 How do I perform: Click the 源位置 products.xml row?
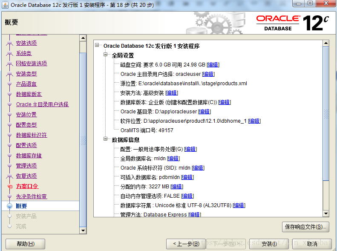coord(184,84)
